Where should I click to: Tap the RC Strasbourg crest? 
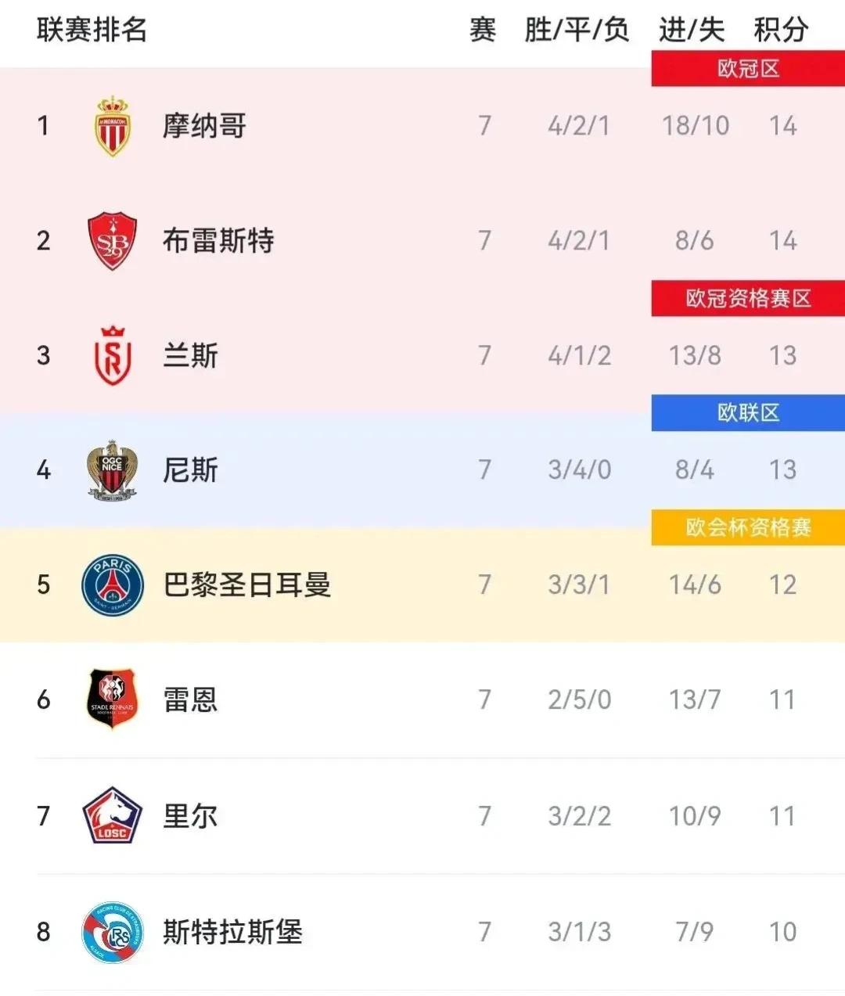coord(113,931)
